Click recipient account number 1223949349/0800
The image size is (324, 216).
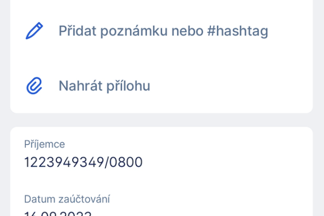pos(83,161)
